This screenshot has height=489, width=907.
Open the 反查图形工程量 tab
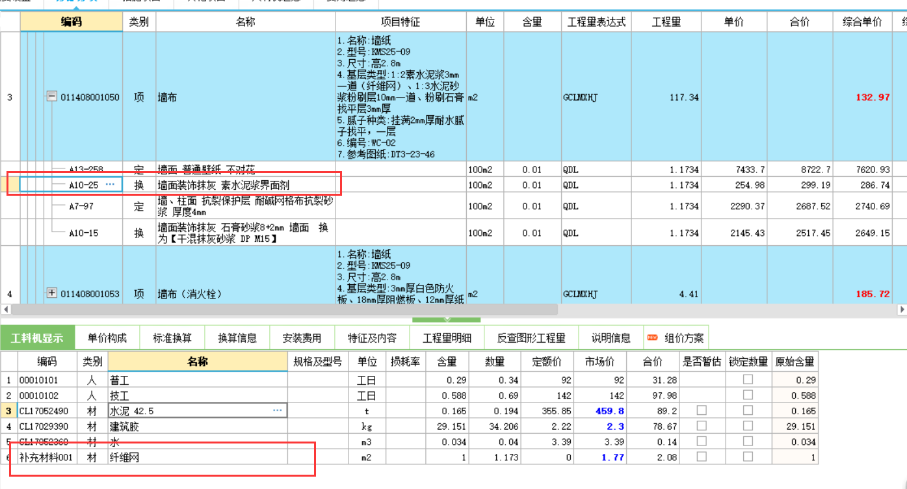point(531,337)
